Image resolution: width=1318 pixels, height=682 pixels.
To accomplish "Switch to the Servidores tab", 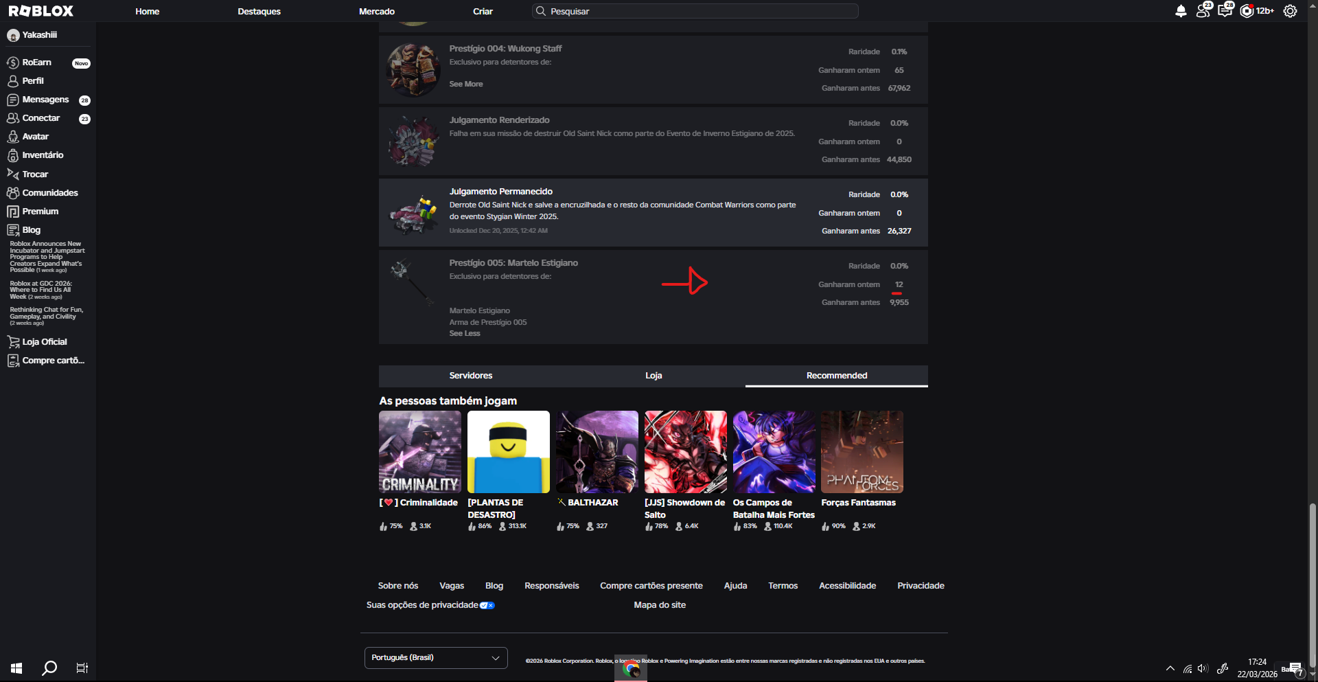I will (471, 376).
